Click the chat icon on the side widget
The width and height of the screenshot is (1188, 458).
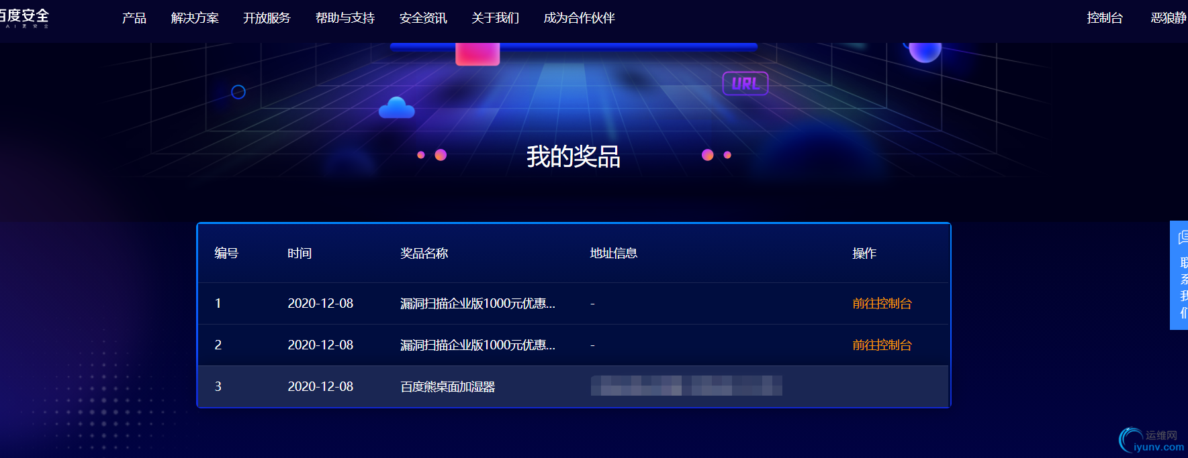(x=1183, y=237)
